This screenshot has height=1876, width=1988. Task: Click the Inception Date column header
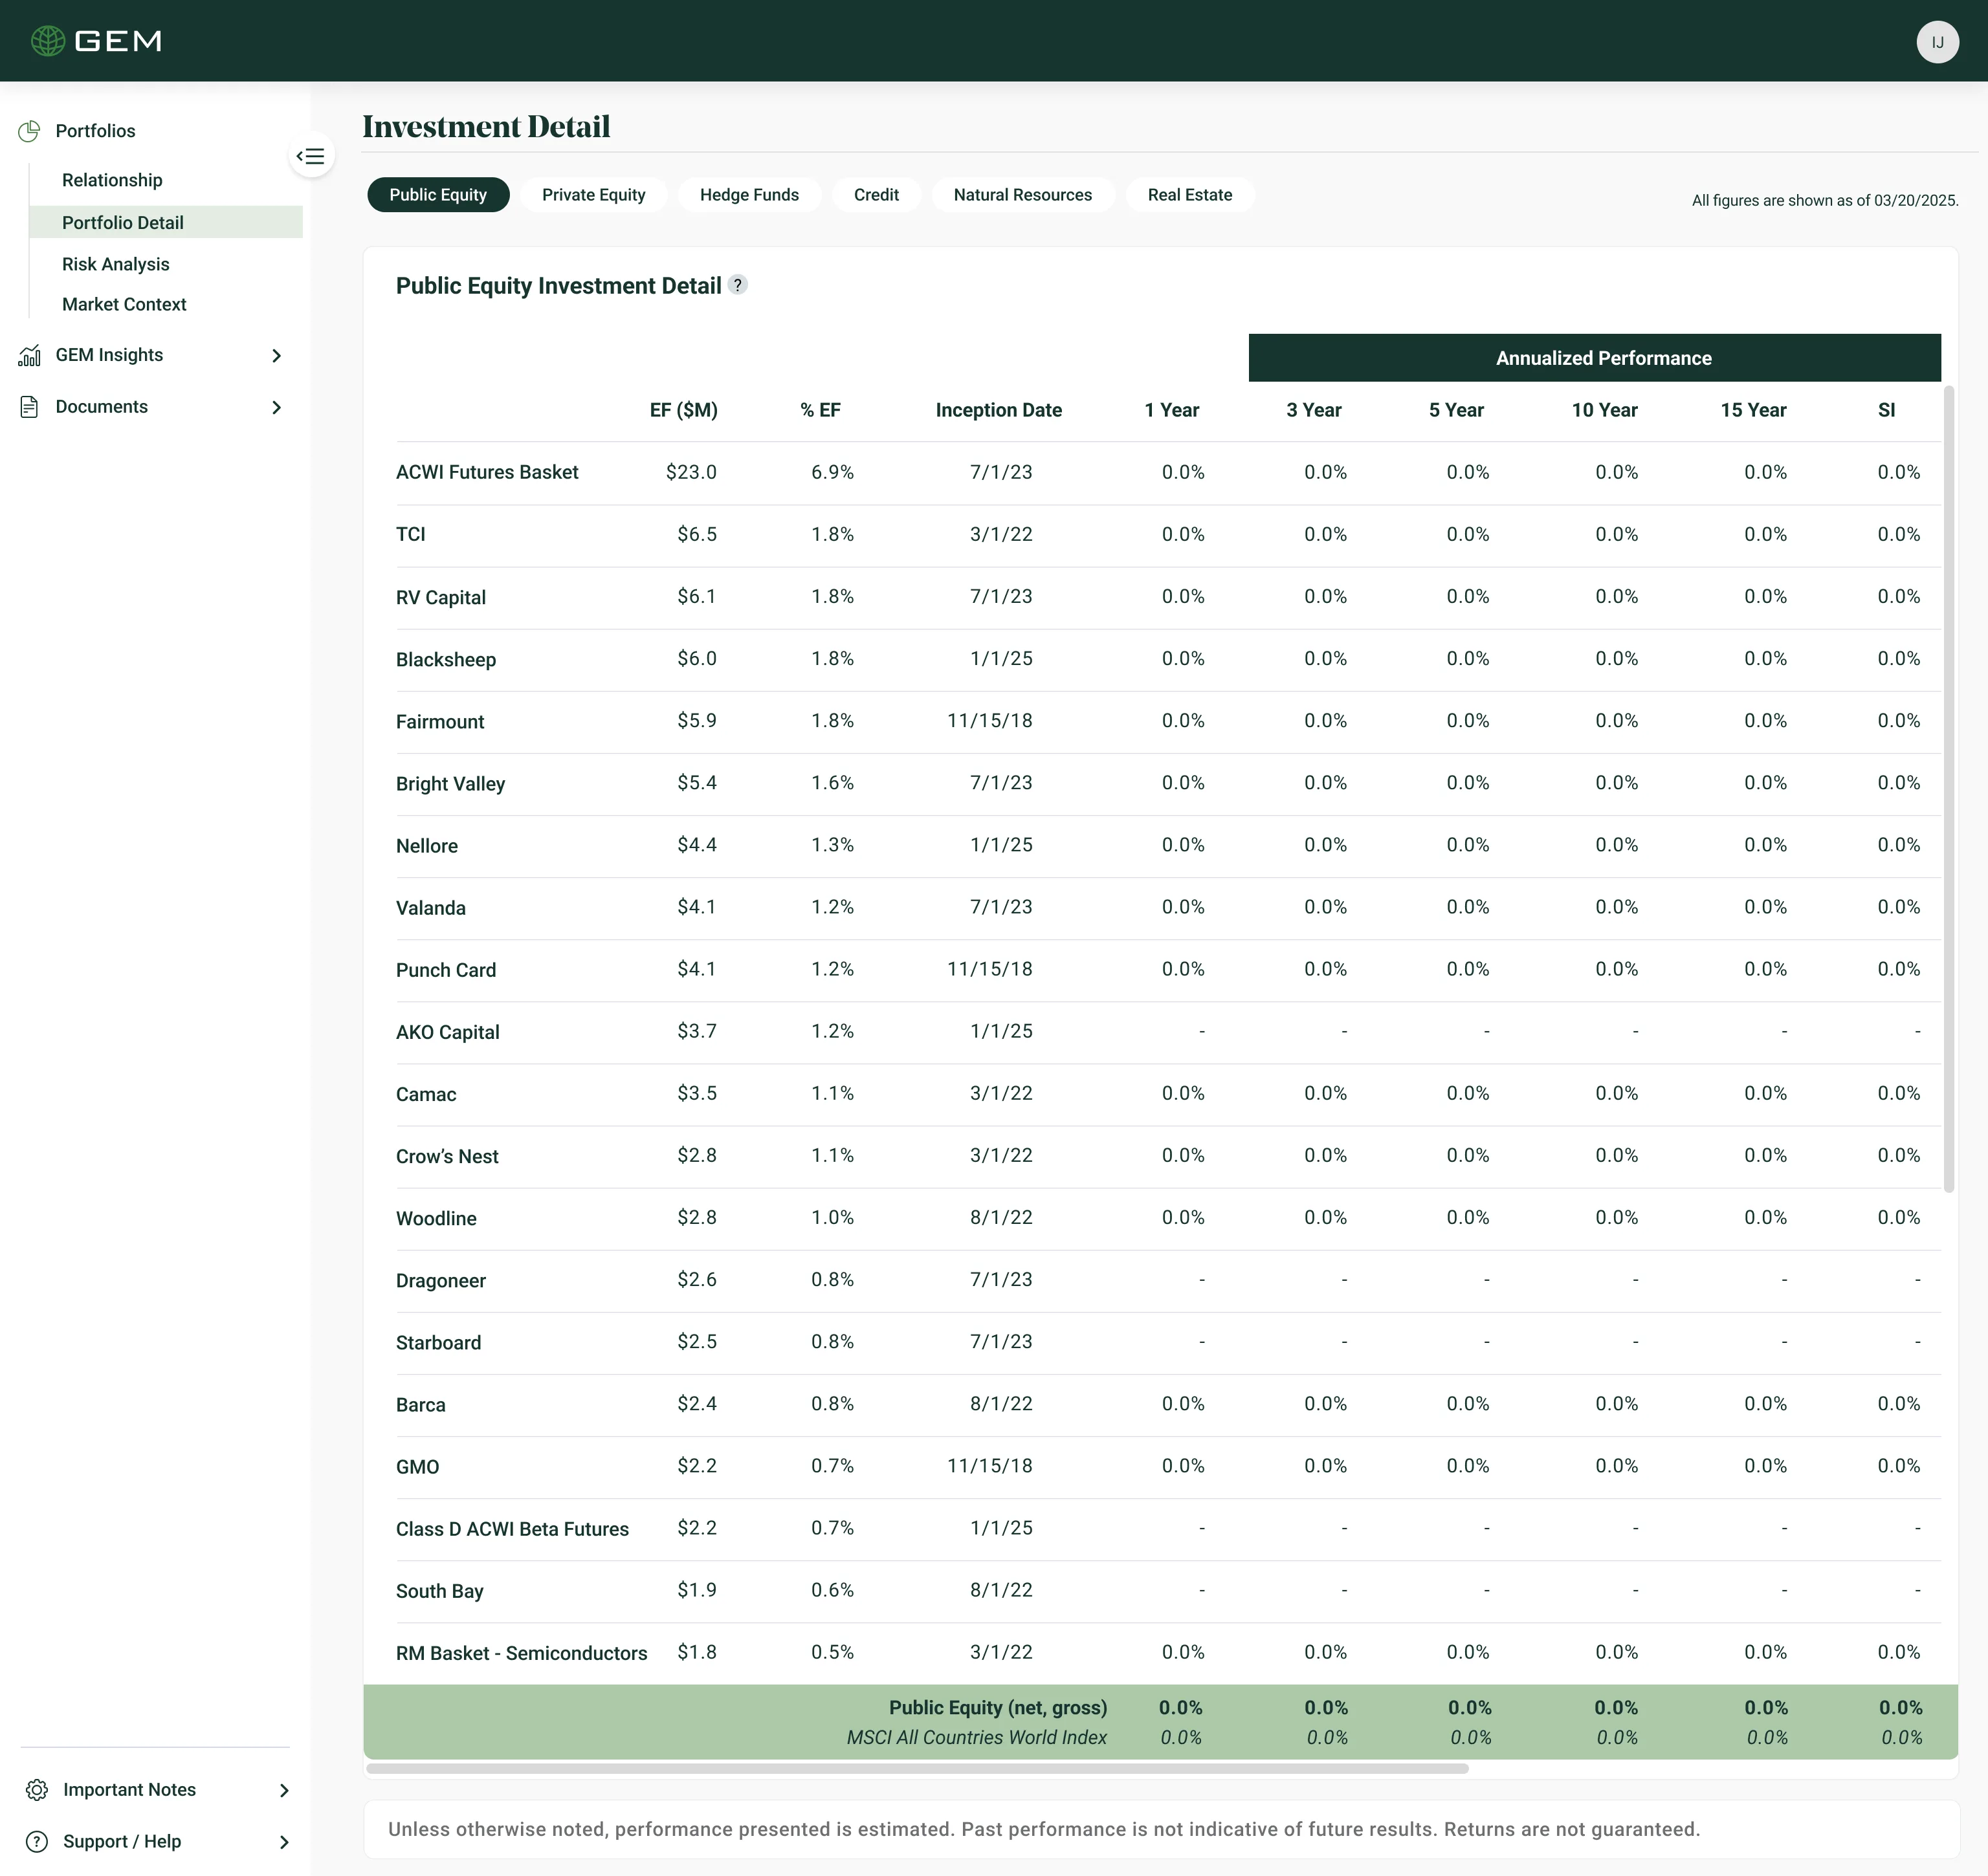click(999, 410)
